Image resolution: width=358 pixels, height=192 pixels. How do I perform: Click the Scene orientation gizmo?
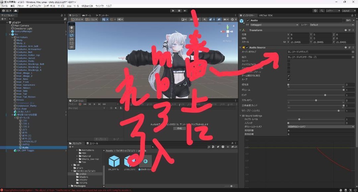(x=228, y=31)
